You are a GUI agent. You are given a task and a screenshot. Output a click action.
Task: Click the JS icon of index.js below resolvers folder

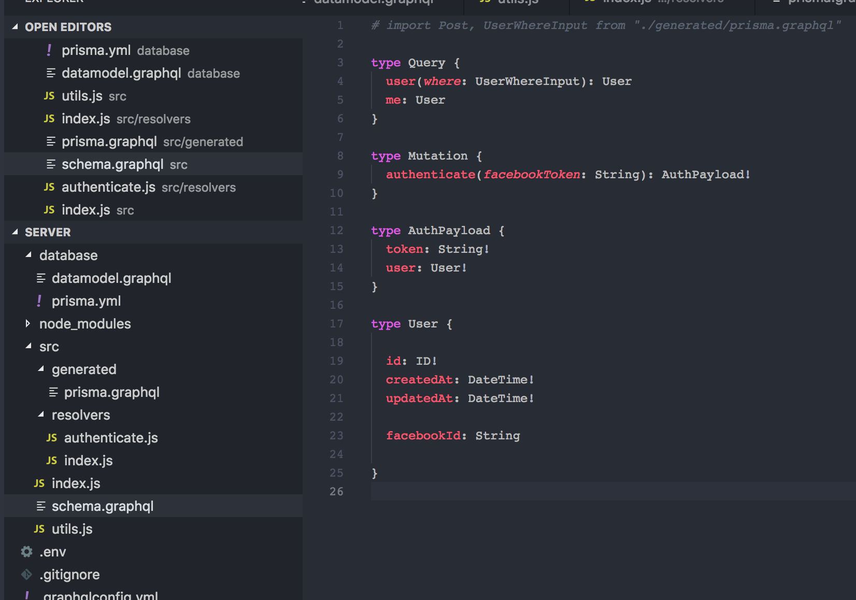39,483
